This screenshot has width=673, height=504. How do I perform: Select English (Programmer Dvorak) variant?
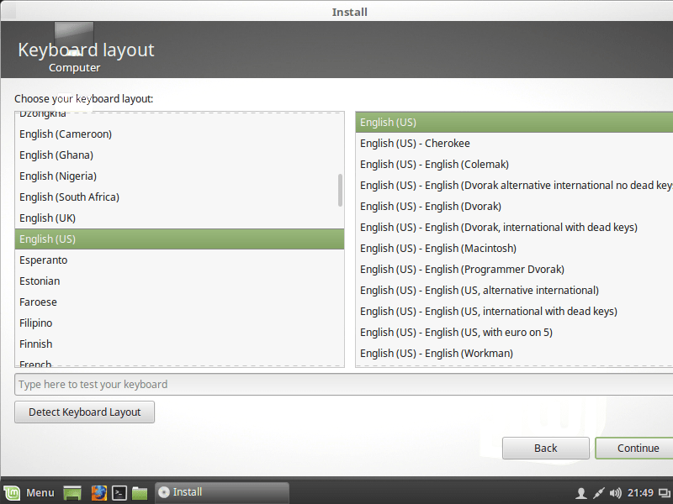click(x=514, y=270)
